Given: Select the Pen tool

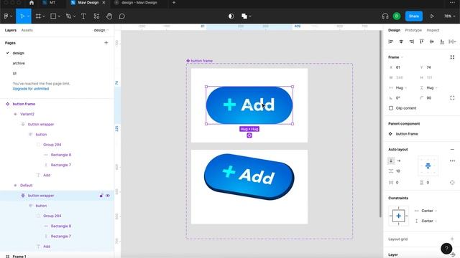Looking at the screenshot, I should (69, 16).
